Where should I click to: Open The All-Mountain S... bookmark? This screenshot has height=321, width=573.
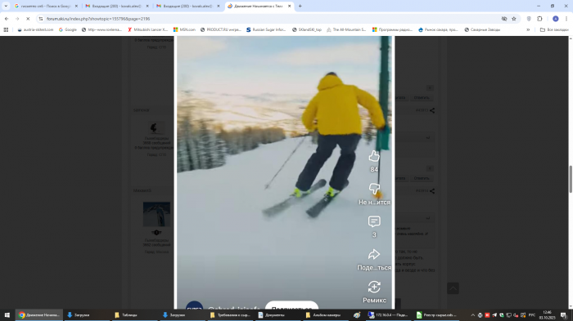345,29
